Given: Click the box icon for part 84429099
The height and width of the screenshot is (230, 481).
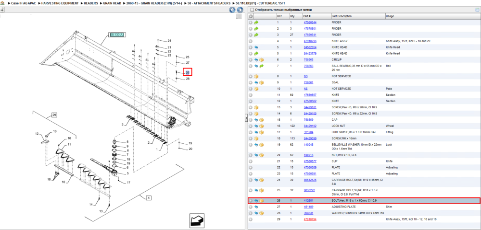Looking at the screenshot, I should [256, 138].
